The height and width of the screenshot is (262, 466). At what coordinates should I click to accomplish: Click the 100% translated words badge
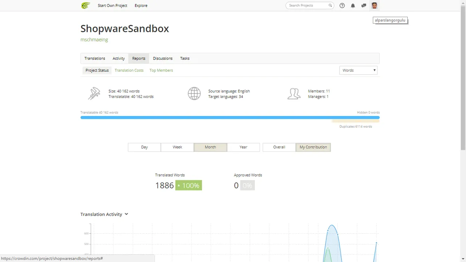click(189, 185)
